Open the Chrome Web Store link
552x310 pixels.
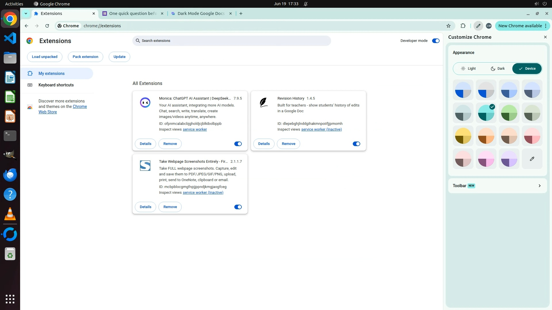[x=80, y=106]
